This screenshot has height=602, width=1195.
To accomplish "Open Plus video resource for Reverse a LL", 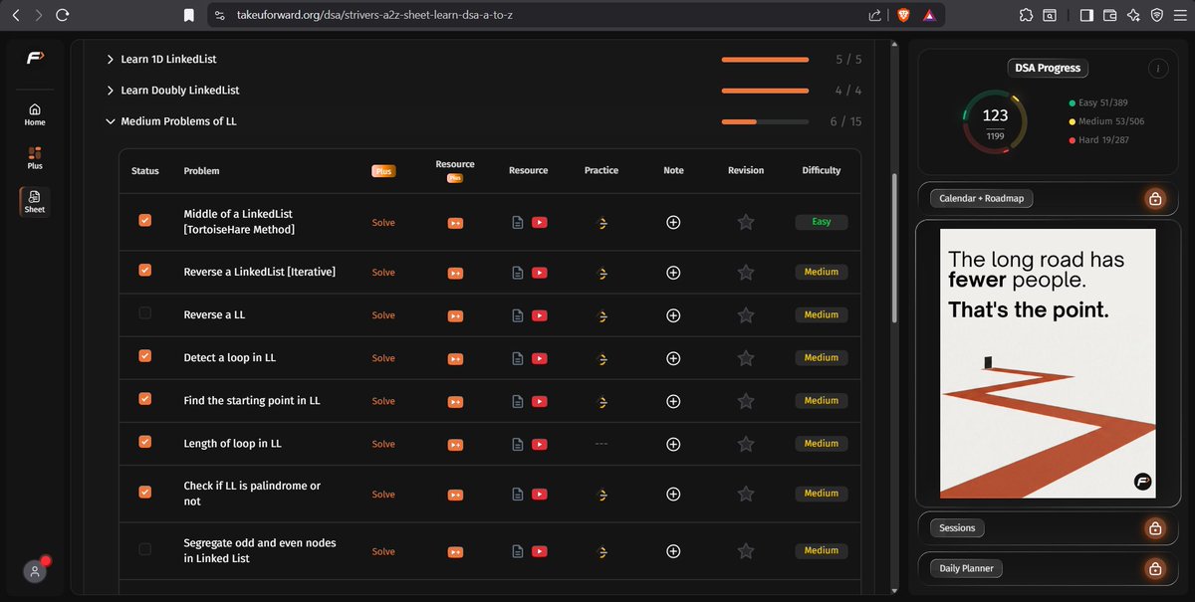I will [455, 315].
